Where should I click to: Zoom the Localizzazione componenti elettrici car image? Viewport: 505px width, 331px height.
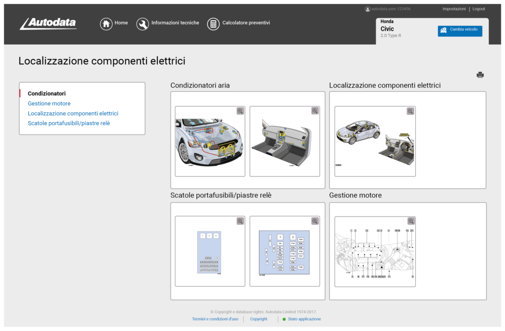(410, 111)
